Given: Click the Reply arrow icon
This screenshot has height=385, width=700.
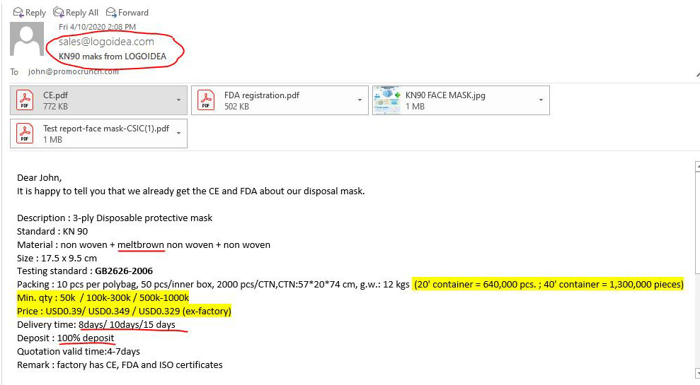Looking at the screenshot, I should (x=18, y=12).
